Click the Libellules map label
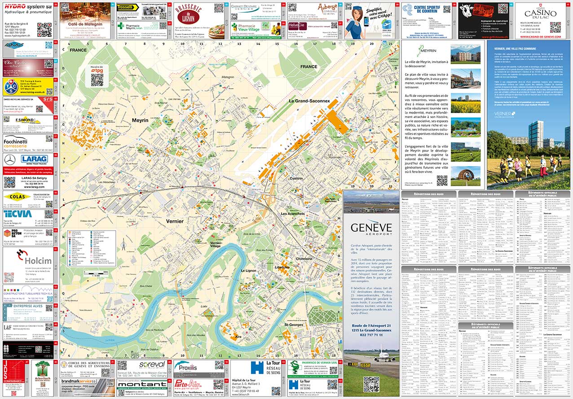Screen dimensions: 573x399 (x=282, y=267)
